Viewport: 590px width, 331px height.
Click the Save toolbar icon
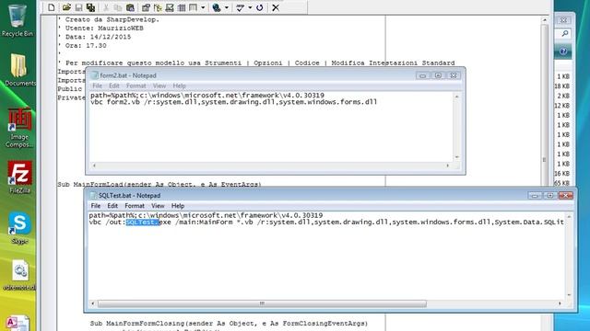(78, 7)
